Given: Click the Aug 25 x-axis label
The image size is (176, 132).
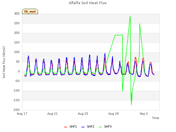Looking at the screenshot, I should tap(83, 114).
